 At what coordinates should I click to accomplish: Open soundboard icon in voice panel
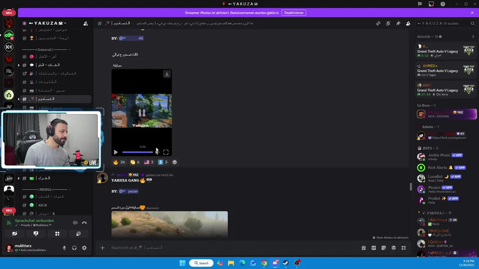[x=79, y=234]
